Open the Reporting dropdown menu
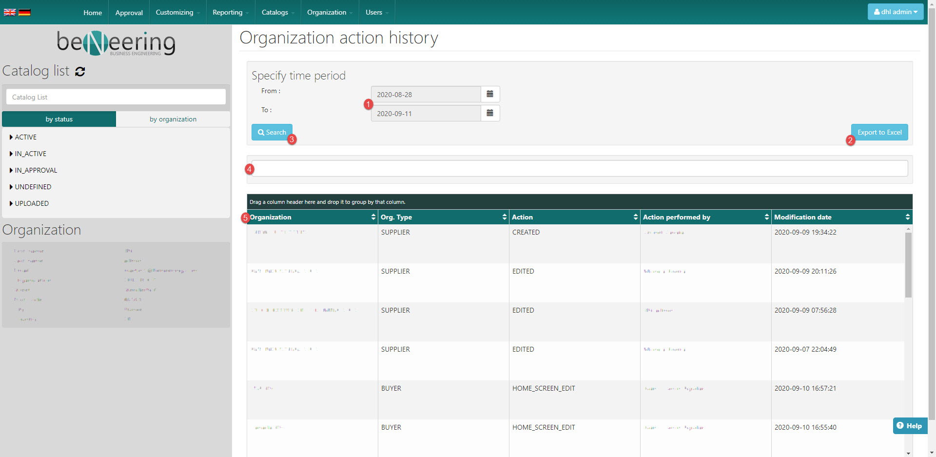Image resolution: width=936 pixels, height=457 pixels. (x=230, y=12)
